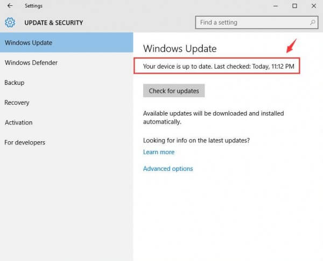Click the 'Windows Update' page heading
Screen dimensions: 323x261
(x=180, y=49)
